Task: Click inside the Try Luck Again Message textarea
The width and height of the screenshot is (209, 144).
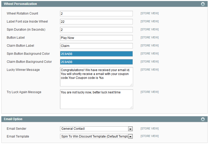Action: pos(96,100)
